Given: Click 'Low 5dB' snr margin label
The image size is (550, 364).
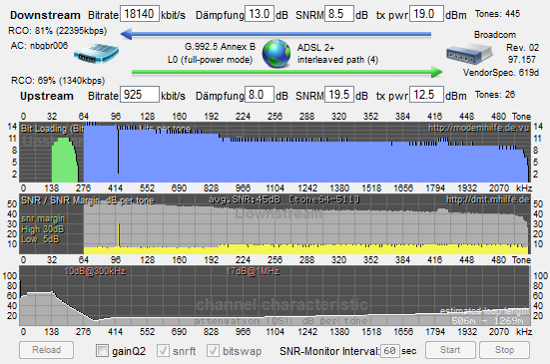Looking at the screenshot, I should 40,239.
